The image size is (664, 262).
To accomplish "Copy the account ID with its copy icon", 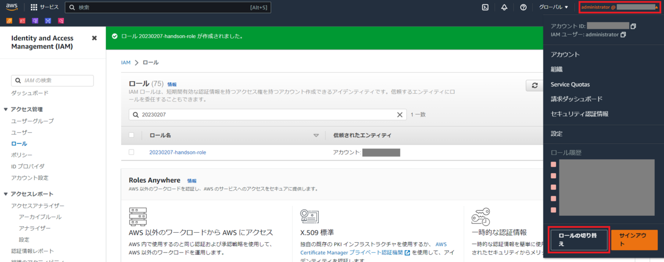I will [x=634, y=26].
